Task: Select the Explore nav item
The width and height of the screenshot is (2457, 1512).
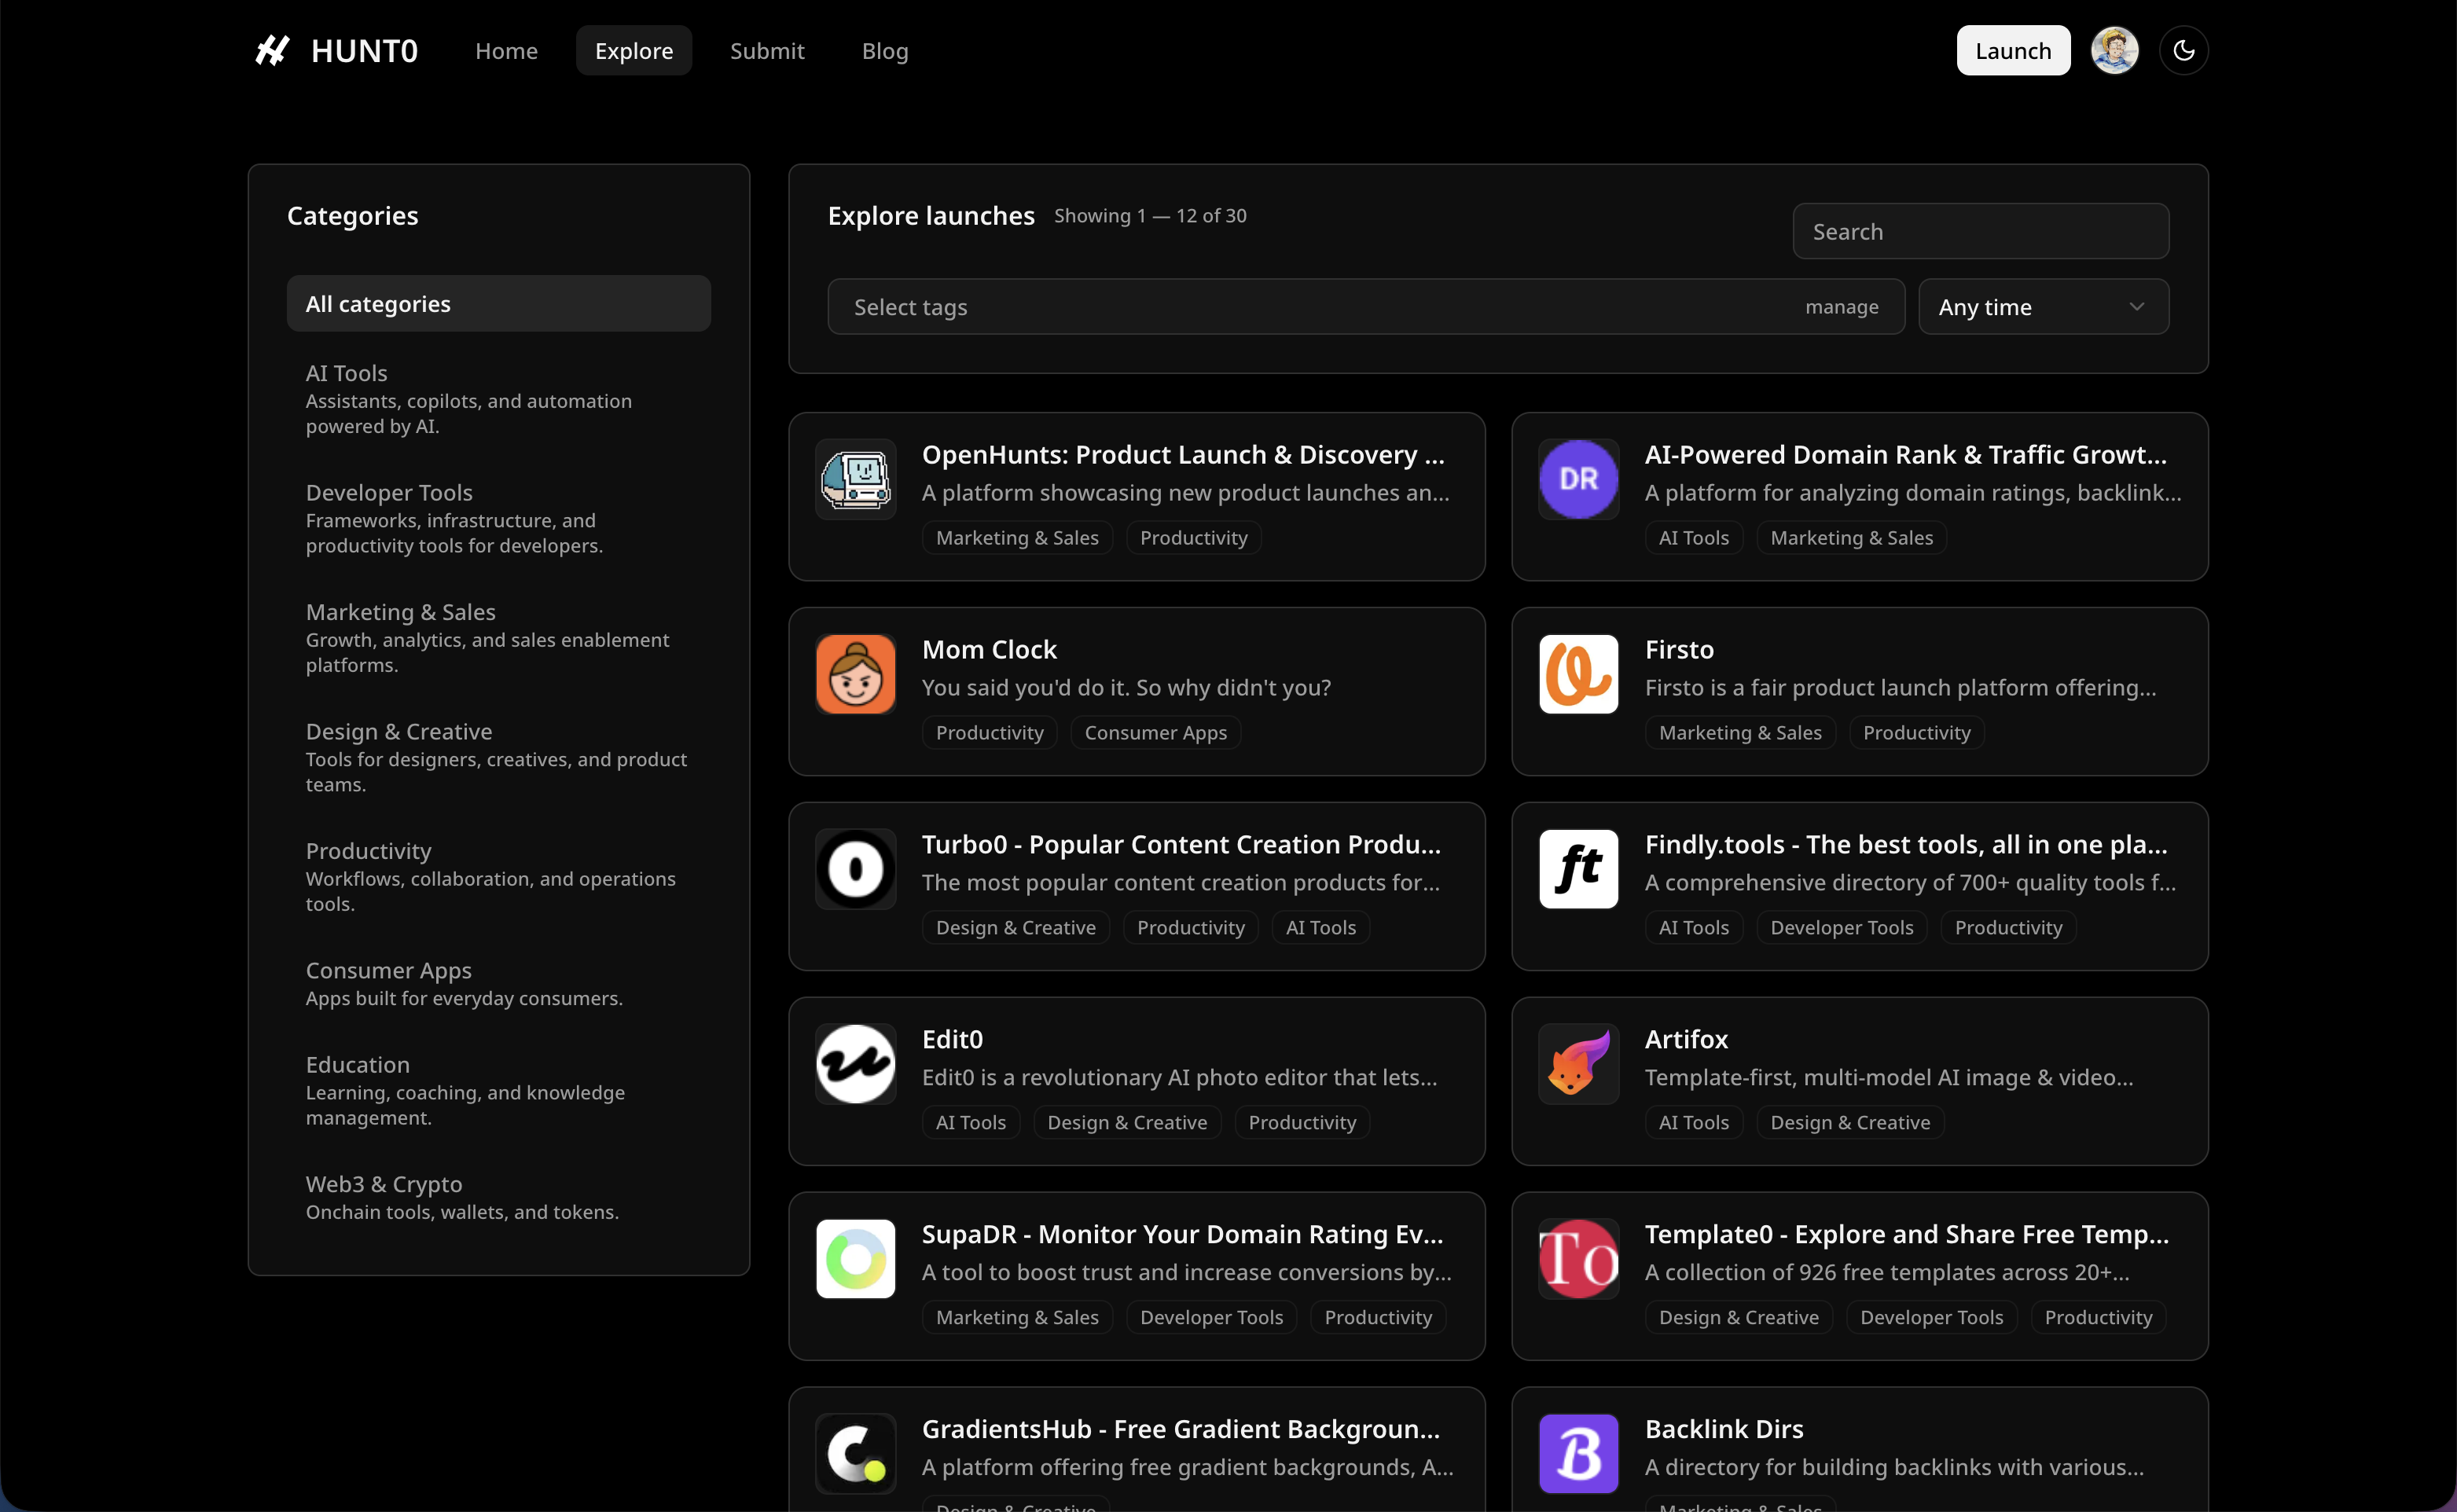Action: click(x=634, y=50)
